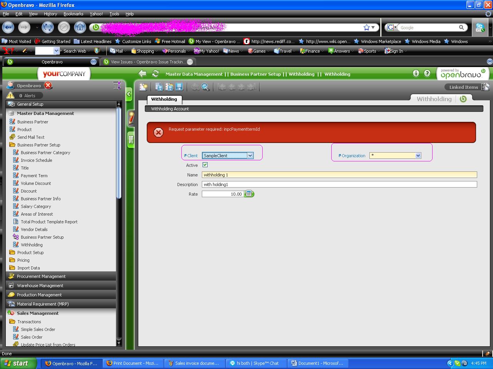Open the Firefox History menu
This screenshot has width=493, height=369.
pos(50,14)
